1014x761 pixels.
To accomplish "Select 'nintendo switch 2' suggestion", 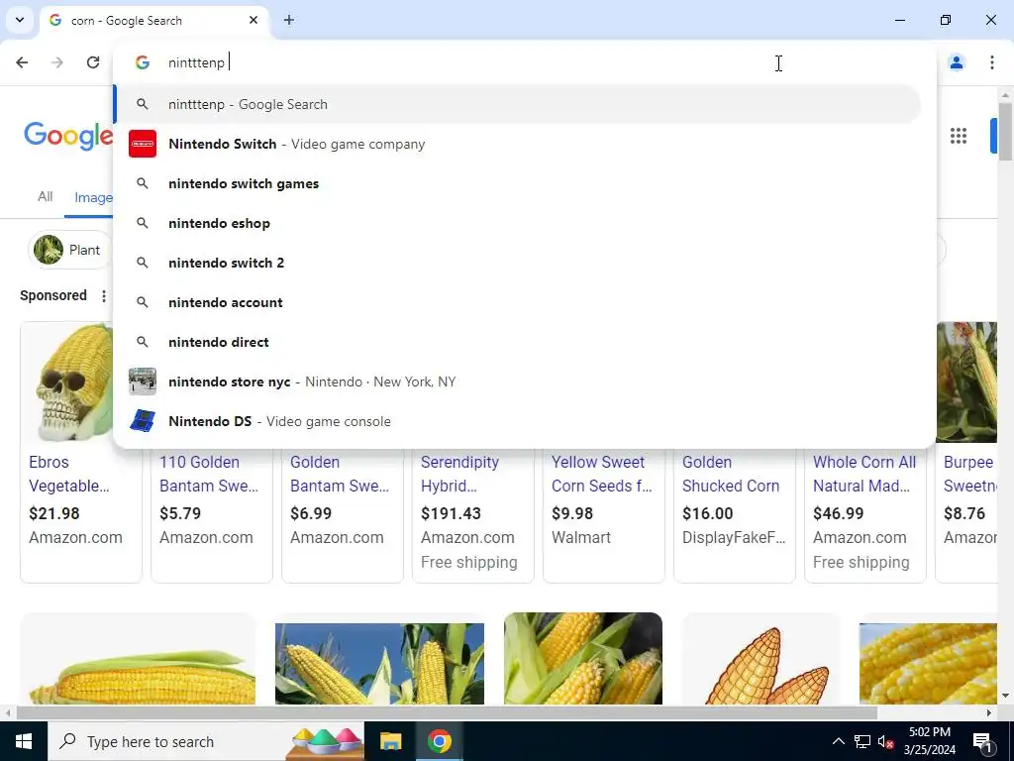I will [517, 263].
